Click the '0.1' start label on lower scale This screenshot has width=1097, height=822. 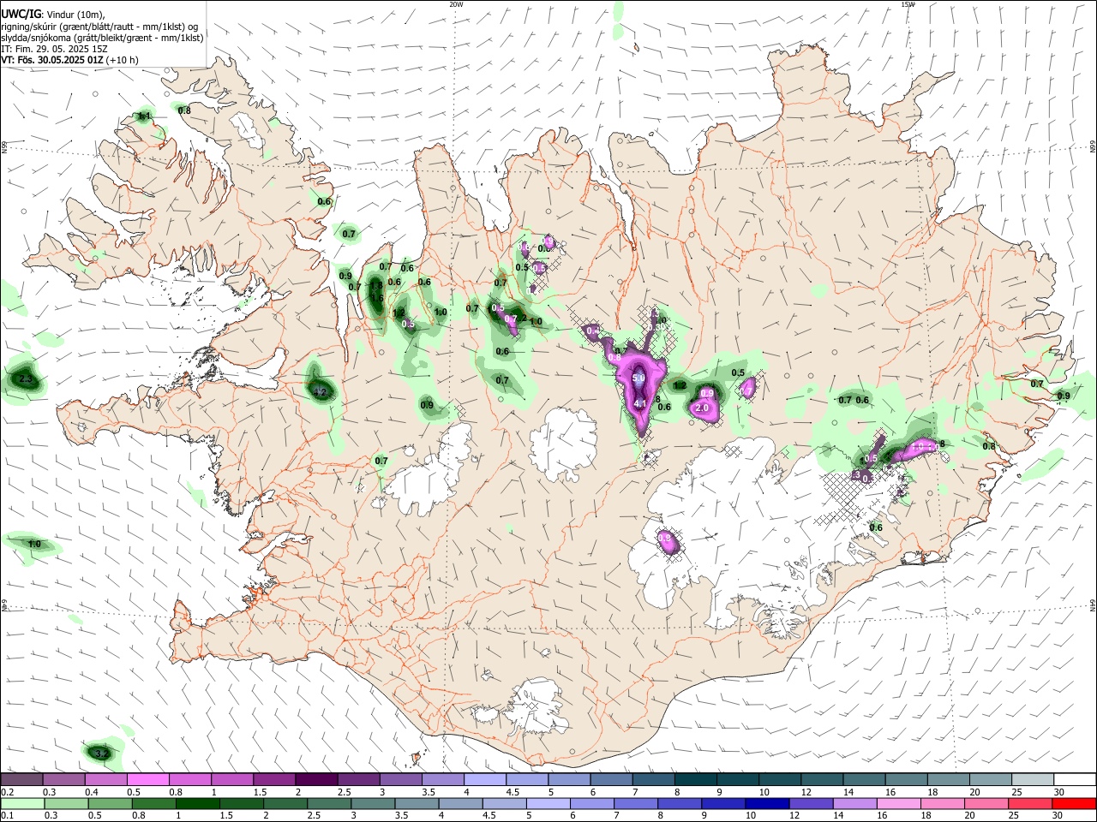click(6, 816)
